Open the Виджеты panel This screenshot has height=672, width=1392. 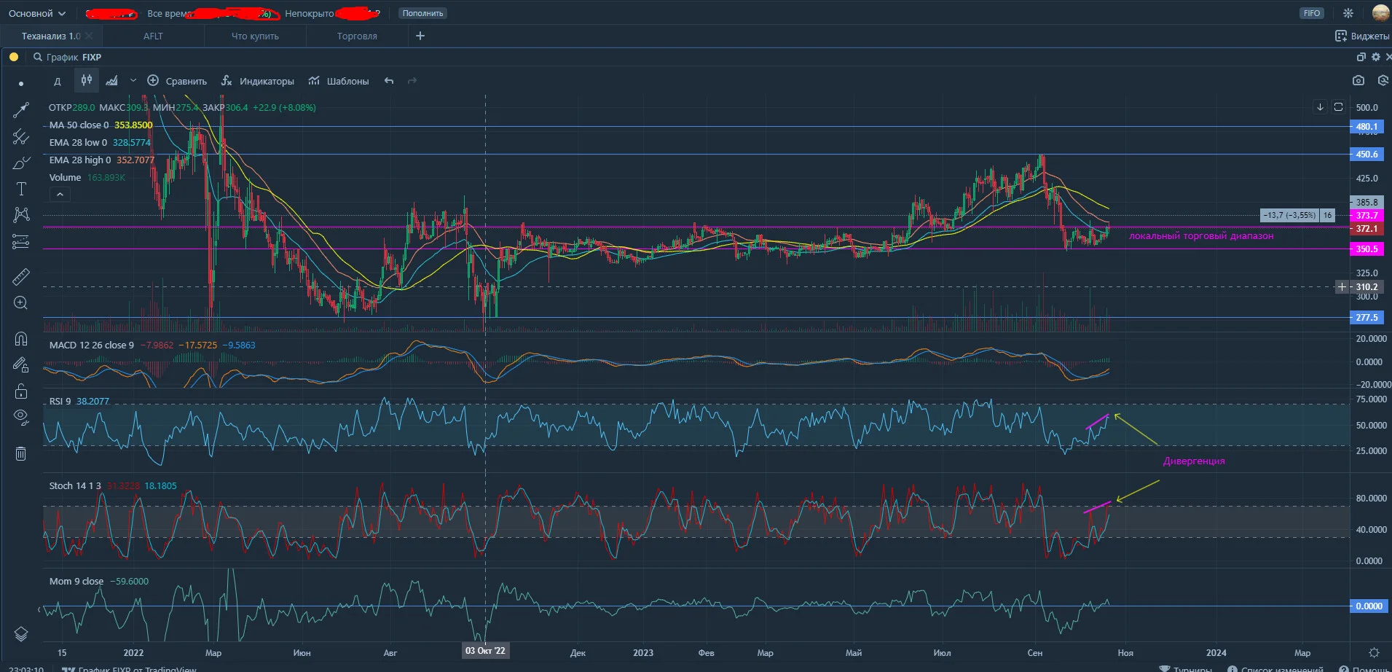pyautogui.click(x=1362, y=36)
